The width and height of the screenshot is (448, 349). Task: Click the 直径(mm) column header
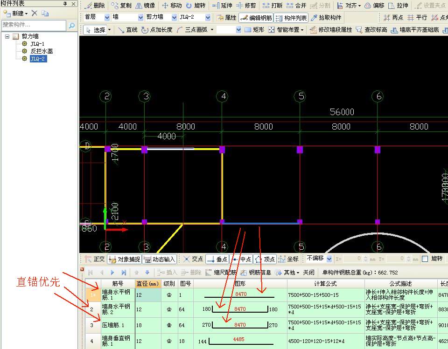147,284
